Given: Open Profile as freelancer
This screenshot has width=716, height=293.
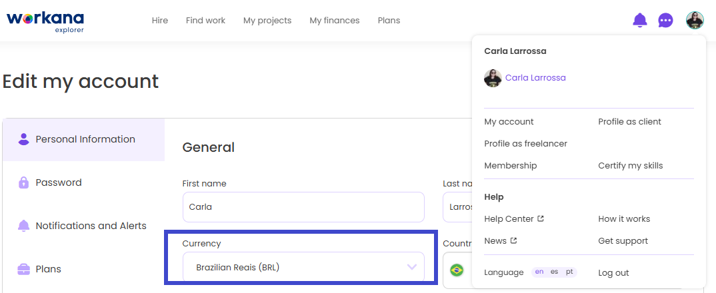Looking at the screenshot, I should coord(525,143).
